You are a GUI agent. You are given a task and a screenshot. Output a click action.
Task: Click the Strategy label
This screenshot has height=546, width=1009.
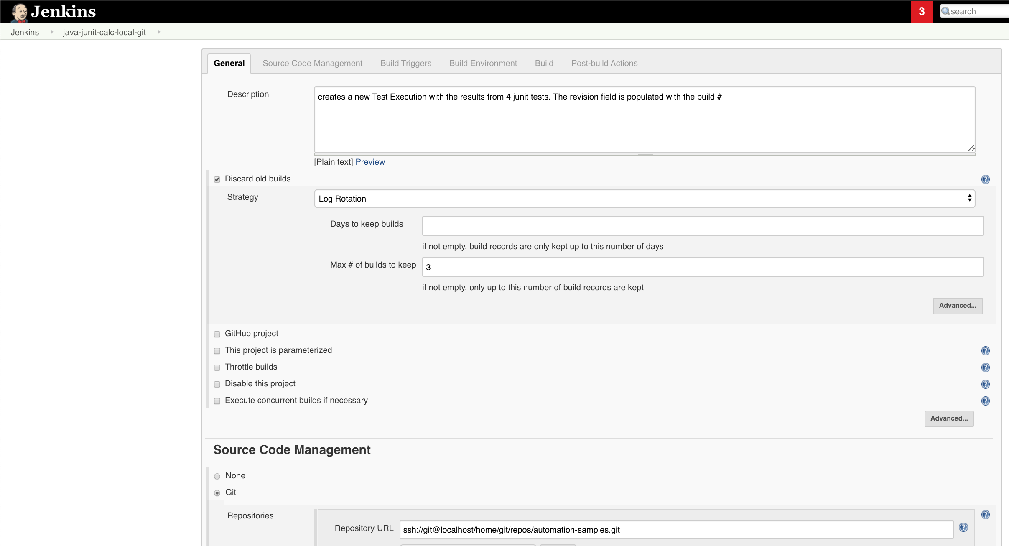242,197
